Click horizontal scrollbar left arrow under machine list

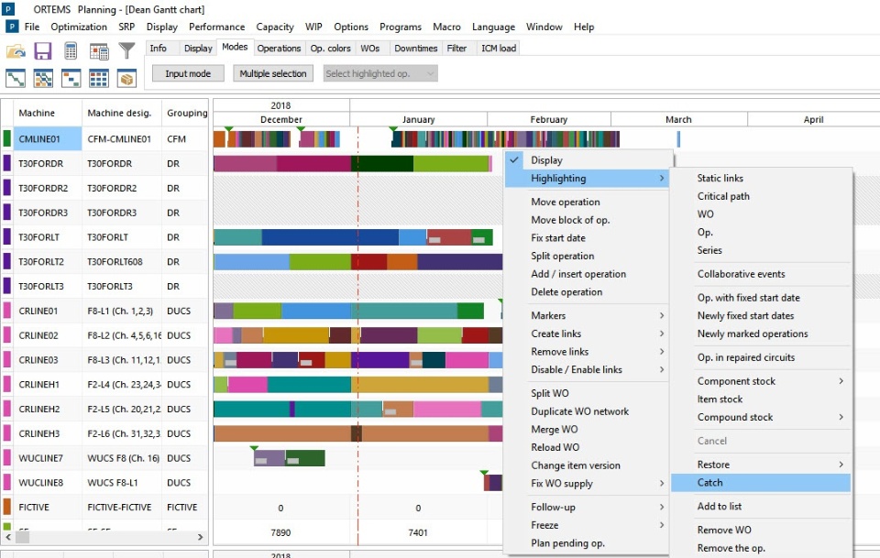pyautogui.click(x=8, y=537)
